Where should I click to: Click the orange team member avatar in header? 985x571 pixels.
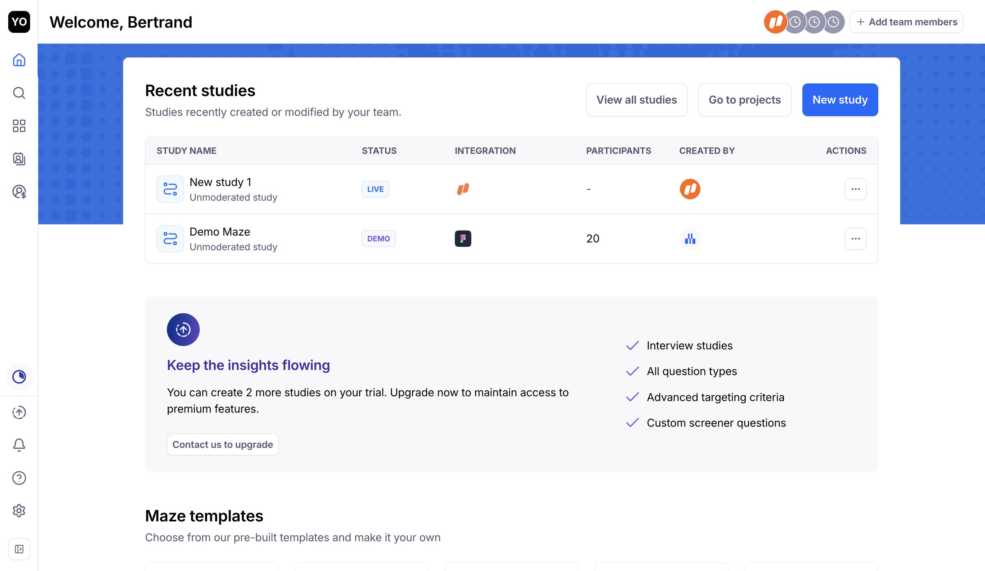(775, 22)
